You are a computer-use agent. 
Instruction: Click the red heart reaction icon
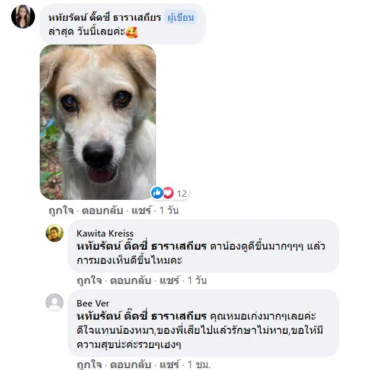[x=168, y=193]
